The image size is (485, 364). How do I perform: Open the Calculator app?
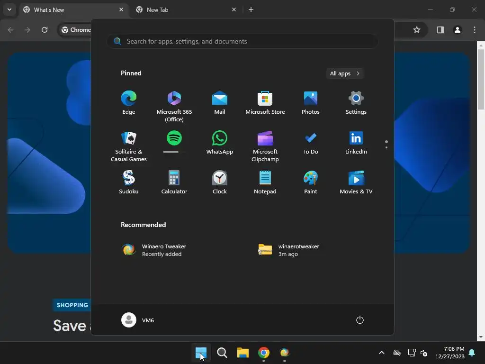(x=174, y=182)
